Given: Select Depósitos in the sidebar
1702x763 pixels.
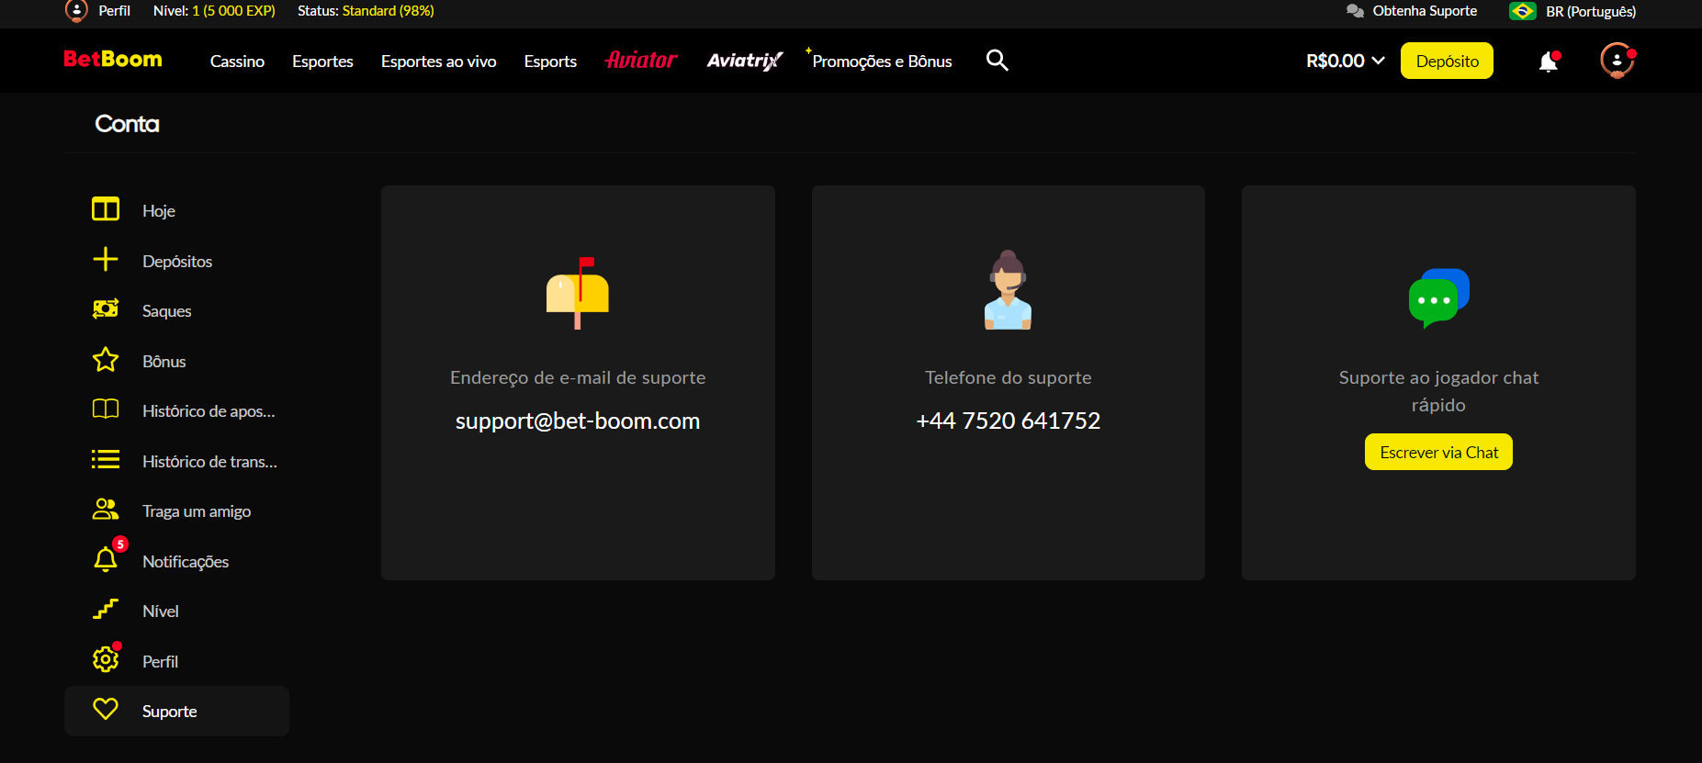Looking at the screenshot, I should (x=177, y=262).
